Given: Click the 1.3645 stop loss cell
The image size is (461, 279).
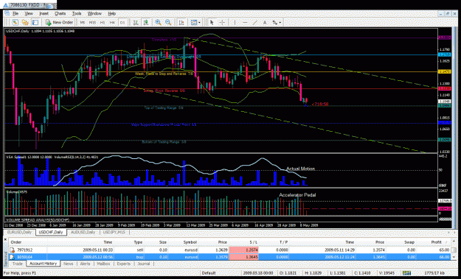Looking at the screenshot, I should tap(244, 257).
